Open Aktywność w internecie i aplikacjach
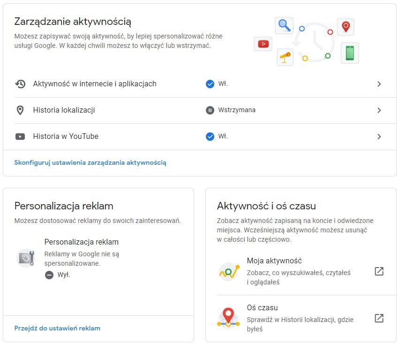Viewport: 400px width, 345px height. click(x=205, y=84)
